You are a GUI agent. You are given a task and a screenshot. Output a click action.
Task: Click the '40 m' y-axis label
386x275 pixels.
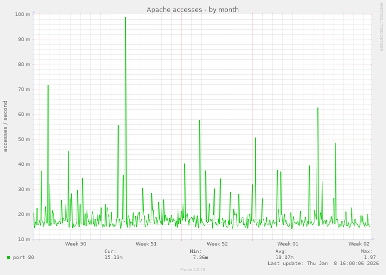(24, 164)
